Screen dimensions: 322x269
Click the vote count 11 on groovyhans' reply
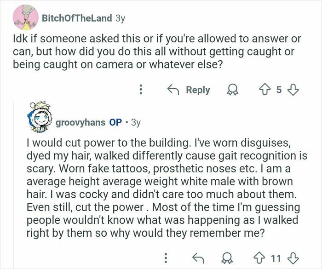[x=276, y=258]
